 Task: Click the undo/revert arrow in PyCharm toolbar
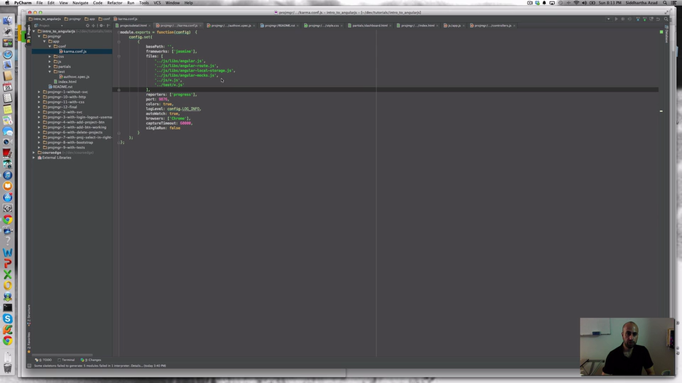coord(659,19)
